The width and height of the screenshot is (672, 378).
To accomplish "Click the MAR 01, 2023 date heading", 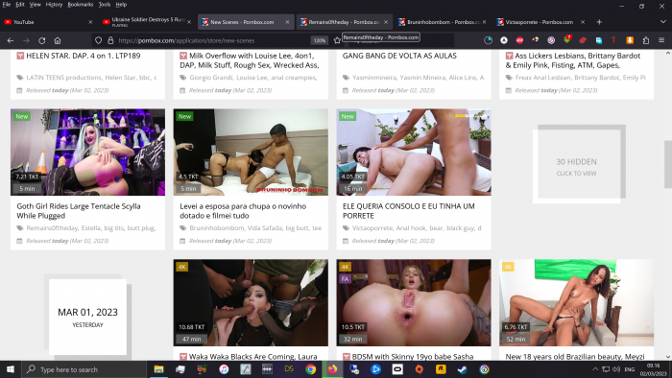I will pos(88,312).
